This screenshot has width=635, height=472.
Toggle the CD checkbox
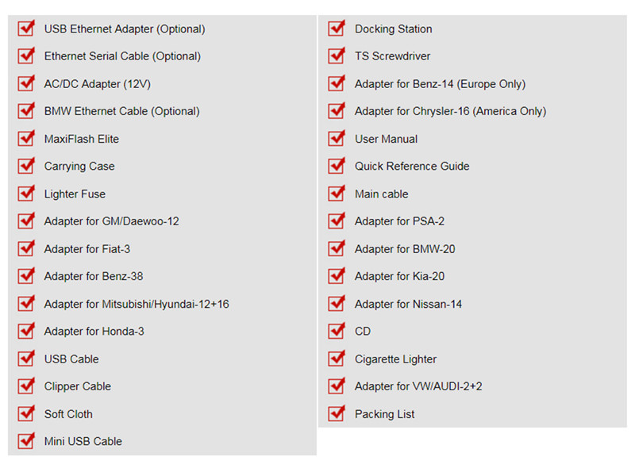click(x=336, y=332)
